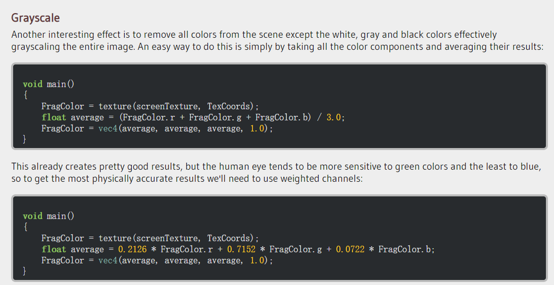Click "vec4" in the first code block

(x=108, y=128)
